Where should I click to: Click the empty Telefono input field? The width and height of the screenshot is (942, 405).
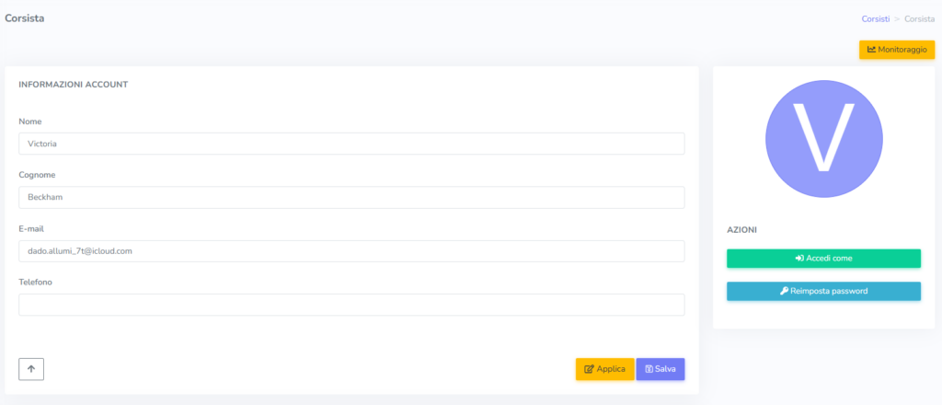[351, 305]
